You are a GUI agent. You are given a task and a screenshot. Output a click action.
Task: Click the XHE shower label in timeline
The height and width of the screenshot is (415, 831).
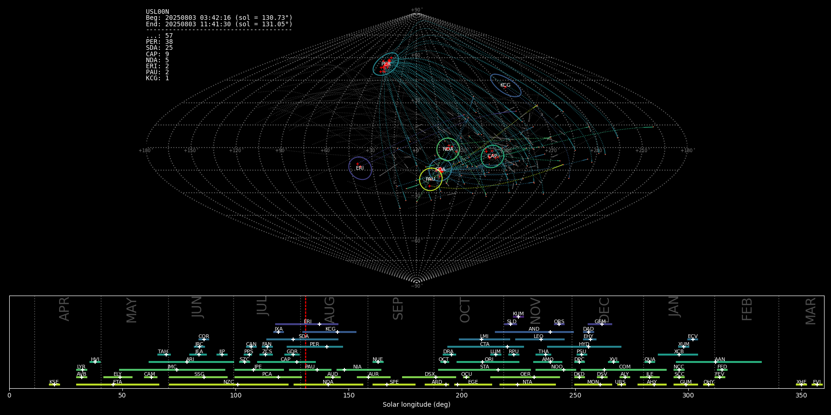801,382
